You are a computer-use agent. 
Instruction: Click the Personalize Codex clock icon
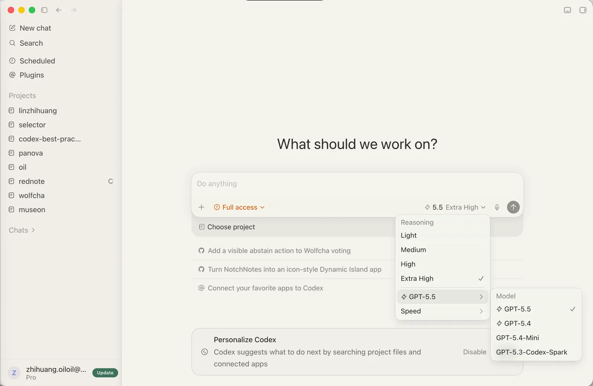click(x=205, y=352)
